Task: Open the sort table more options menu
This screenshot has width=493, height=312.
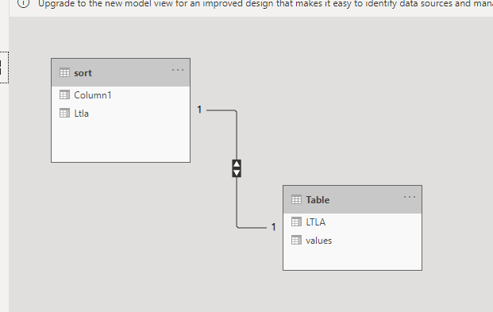Action: [x=178, y=70]
